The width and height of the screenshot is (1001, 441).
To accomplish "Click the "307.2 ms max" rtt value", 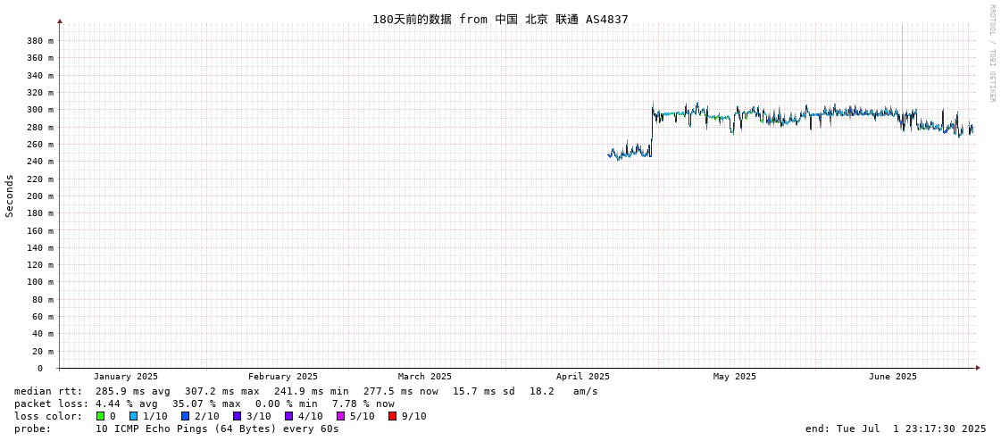I will (x=222, y=391).
